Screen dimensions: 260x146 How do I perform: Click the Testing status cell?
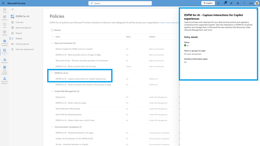(x=129, y=67)
